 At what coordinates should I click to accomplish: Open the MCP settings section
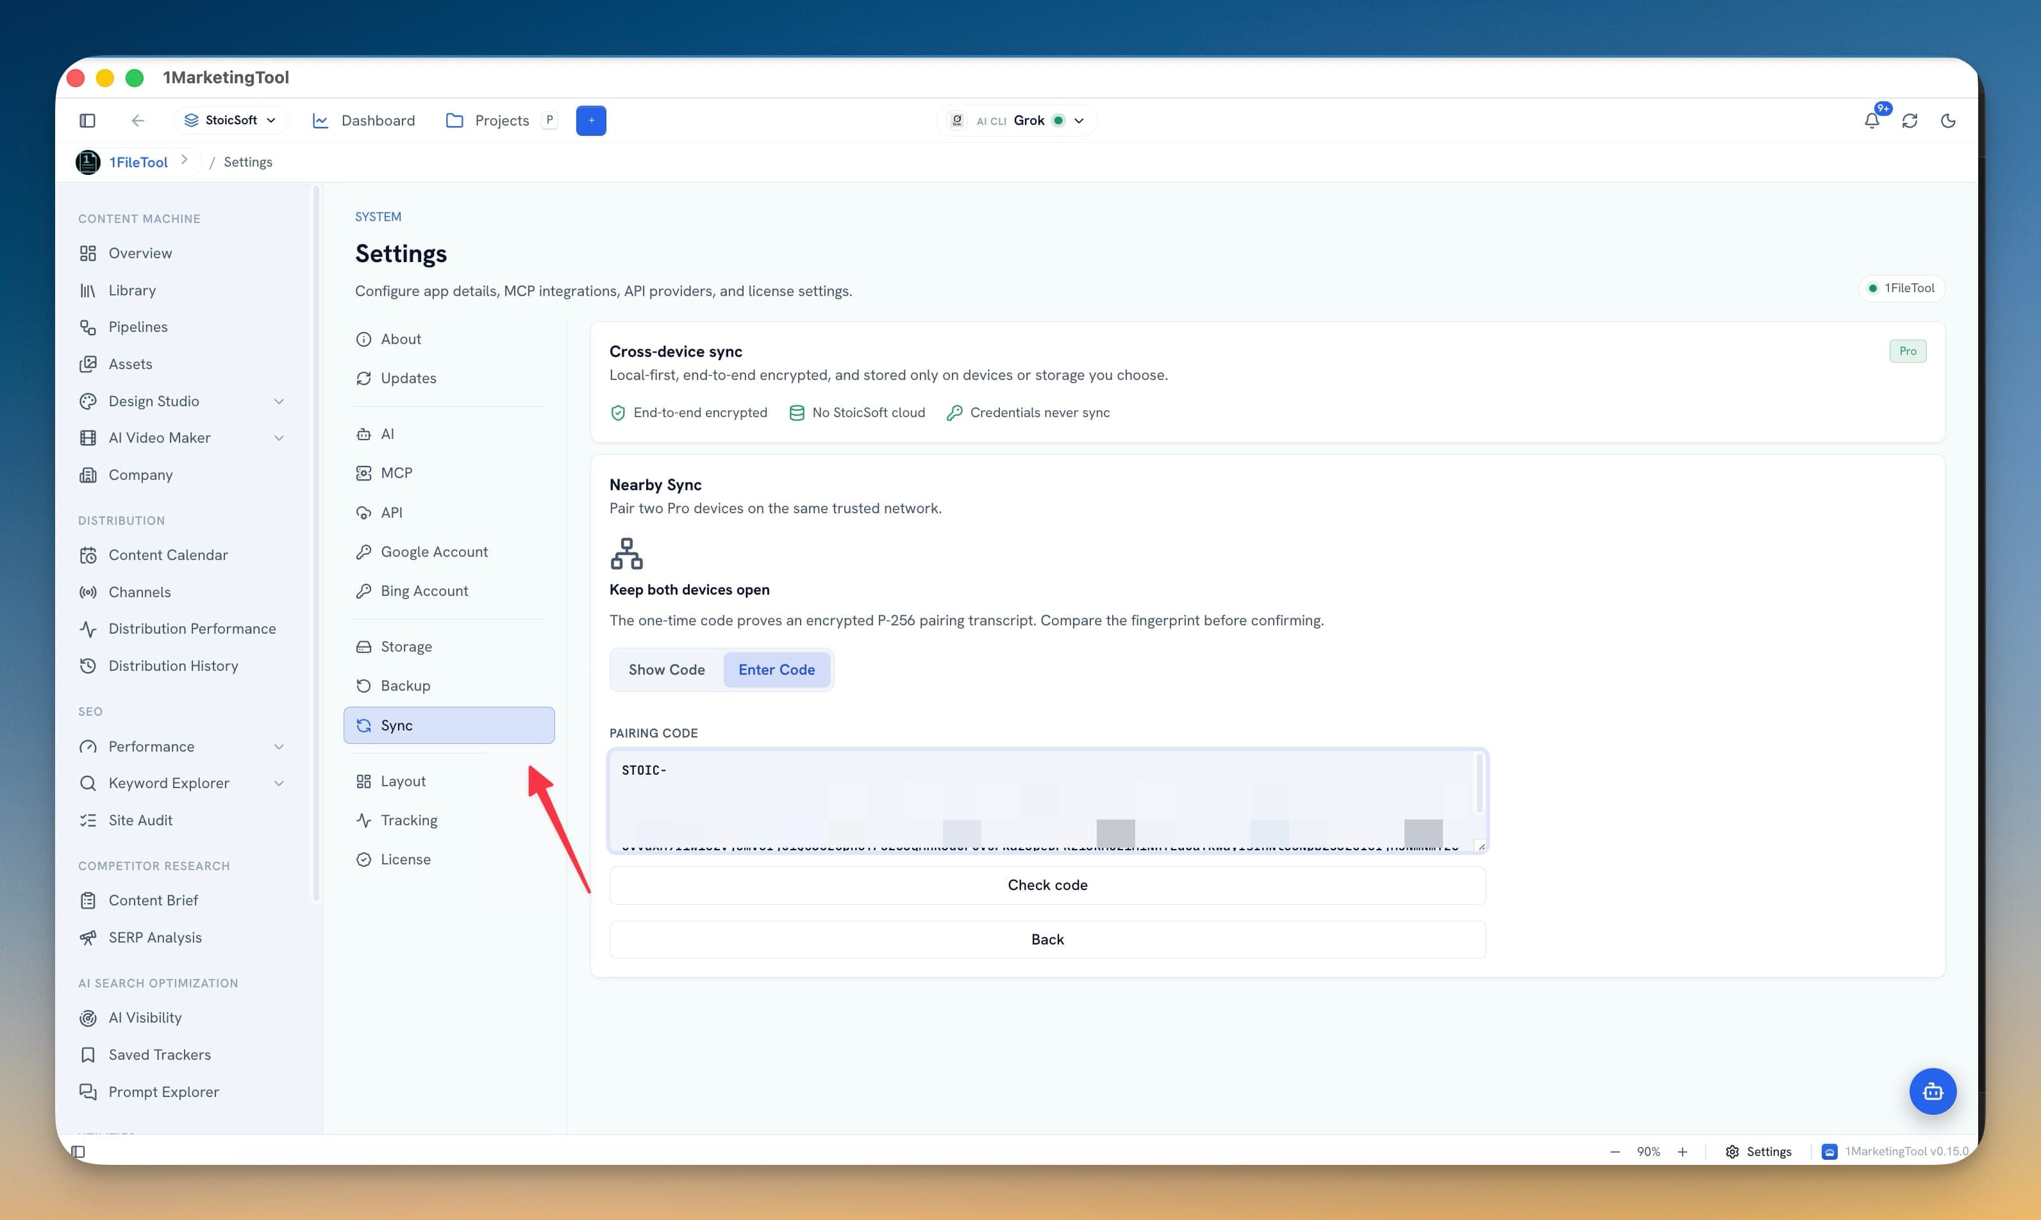(449, 473)
